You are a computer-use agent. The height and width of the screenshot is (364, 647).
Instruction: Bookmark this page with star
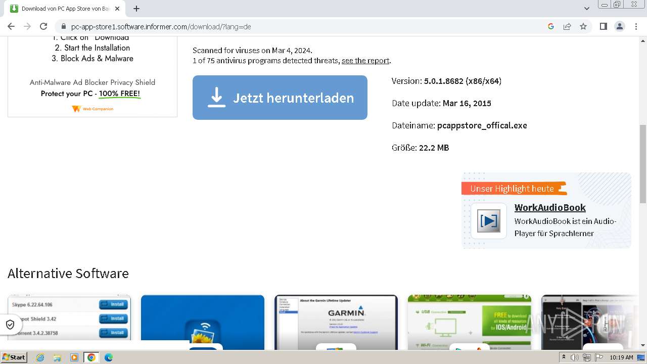(x=583, y=26)
